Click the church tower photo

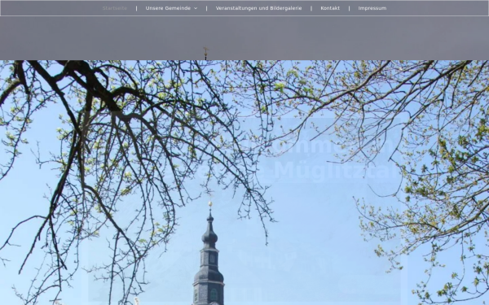(244, 183)
